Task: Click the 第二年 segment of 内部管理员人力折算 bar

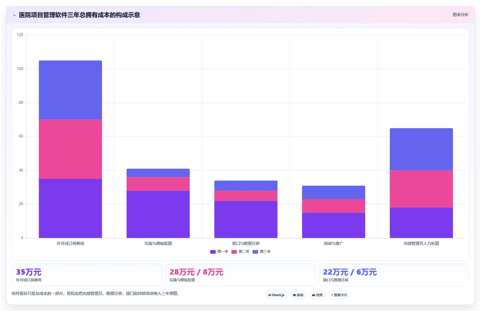Action: point(421,189)
